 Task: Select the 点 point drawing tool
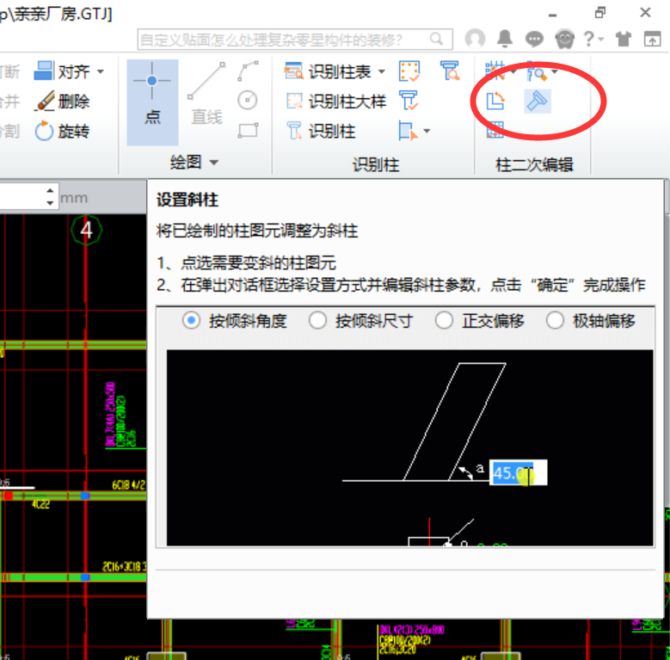[x=152, y=102]
